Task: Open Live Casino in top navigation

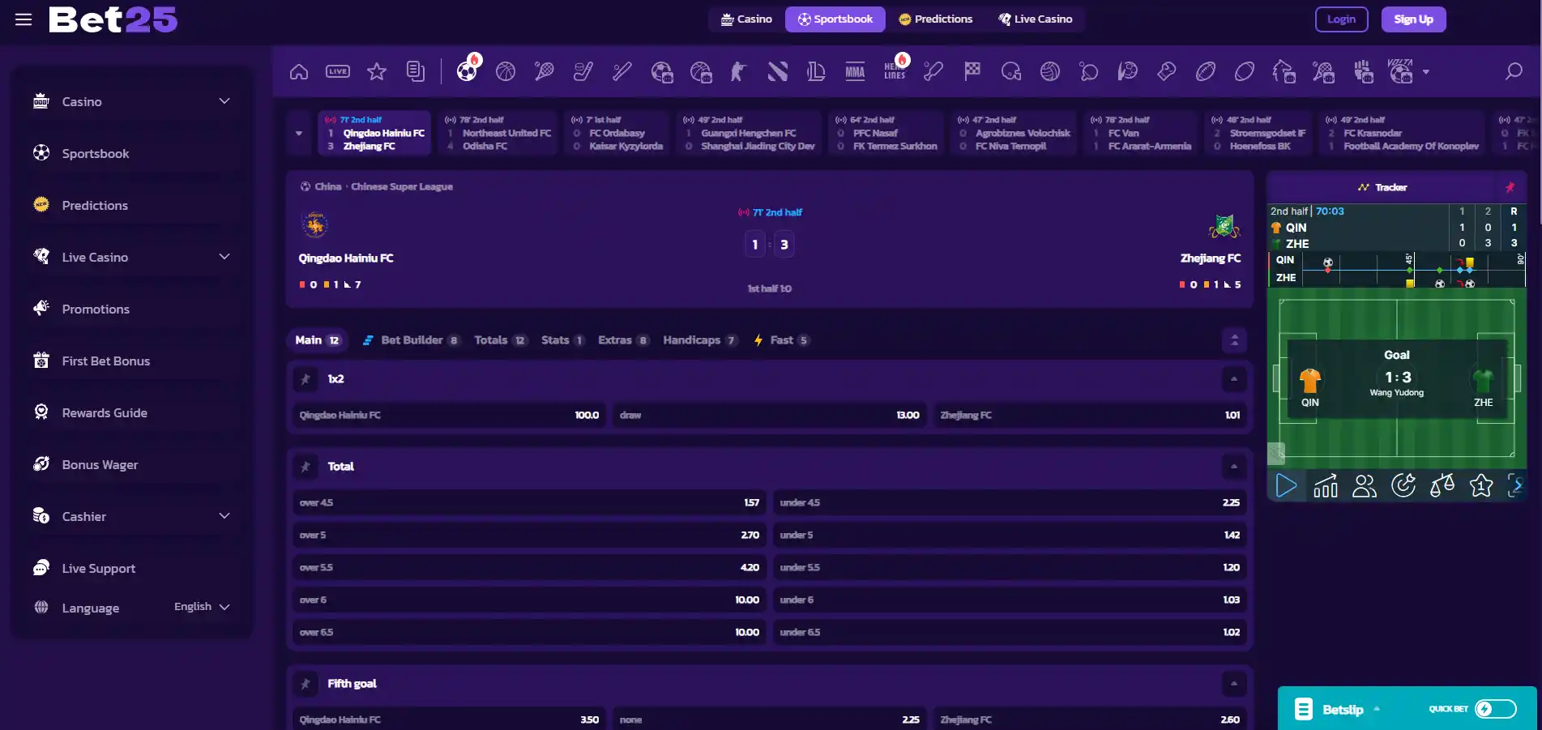Action: [1035, 19]
